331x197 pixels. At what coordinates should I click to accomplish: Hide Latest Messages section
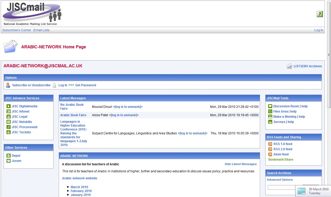point(240,164)
